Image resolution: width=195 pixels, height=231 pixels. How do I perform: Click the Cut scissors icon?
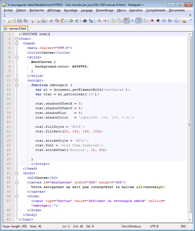[x=51, y=21]
